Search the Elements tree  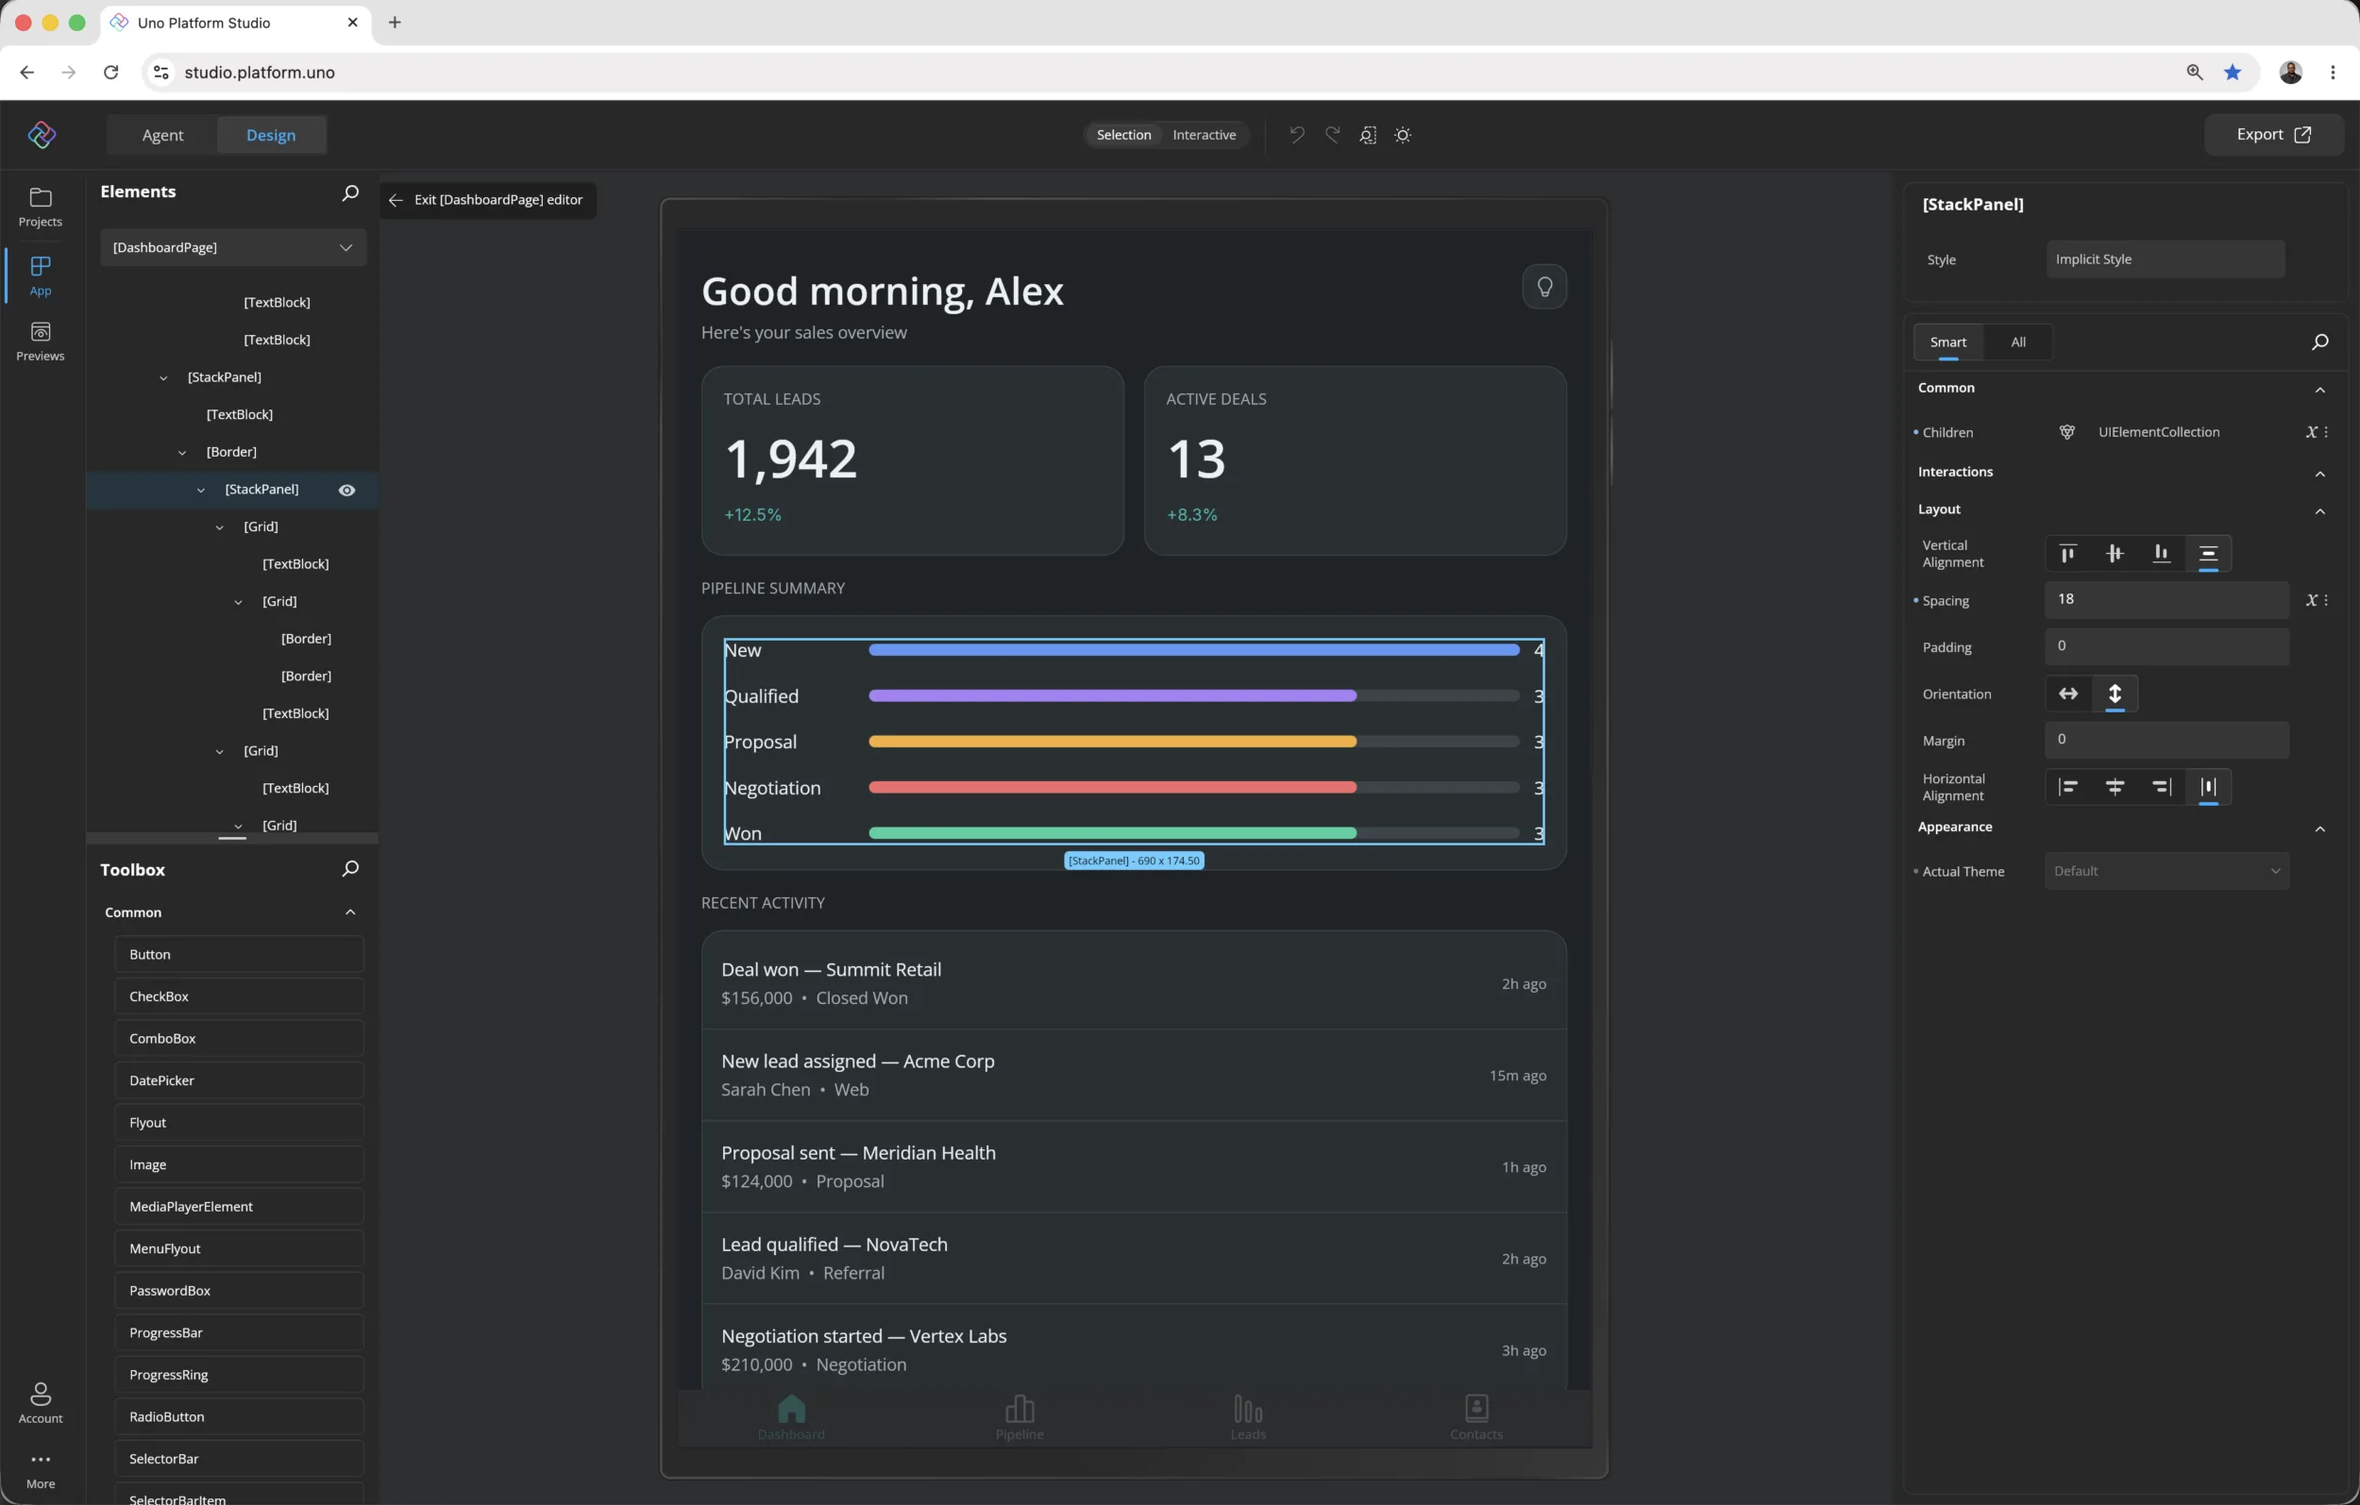click(350, 192)
